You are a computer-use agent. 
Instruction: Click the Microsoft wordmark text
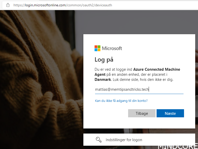click(112, 48)
